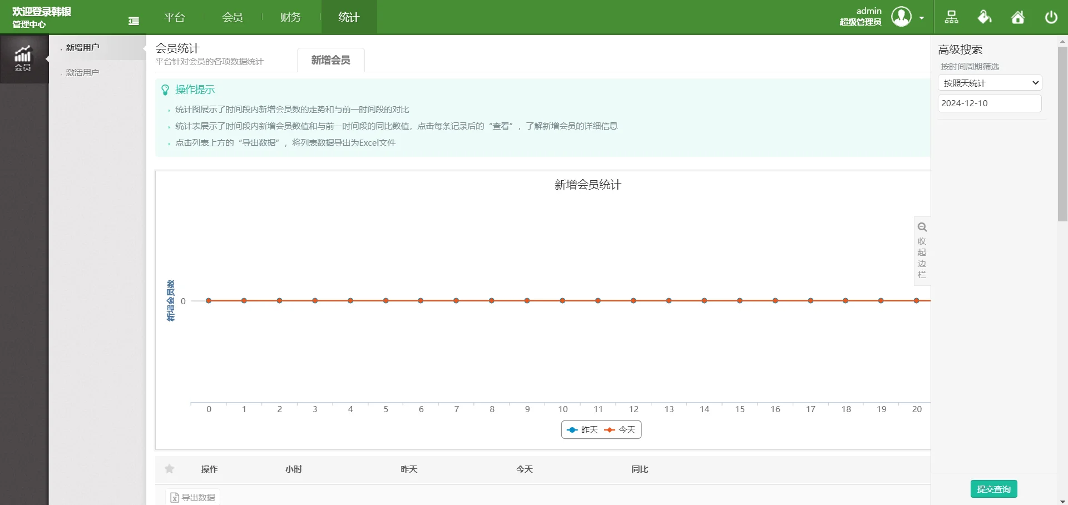Screen dimensions: 1068x505
Task: Toggle the 昨天 series in chart legend
Action: (x=582, y=429)
